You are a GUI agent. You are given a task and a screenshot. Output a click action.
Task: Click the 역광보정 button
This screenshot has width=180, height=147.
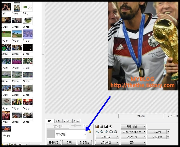pyautogui.click(x=157, y=137)
